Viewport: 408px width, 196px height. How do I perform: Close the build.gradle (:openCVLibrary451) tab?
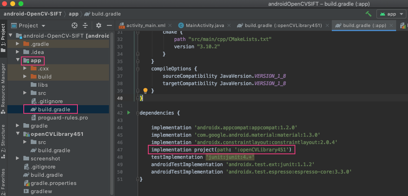pos(327,25)
